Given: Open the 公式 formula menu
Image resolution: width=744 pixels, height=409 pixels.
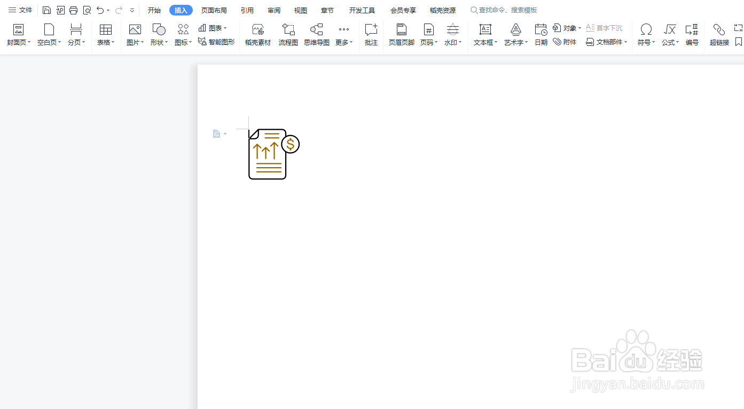Looking at the screenshot, I should coord(670,35).
